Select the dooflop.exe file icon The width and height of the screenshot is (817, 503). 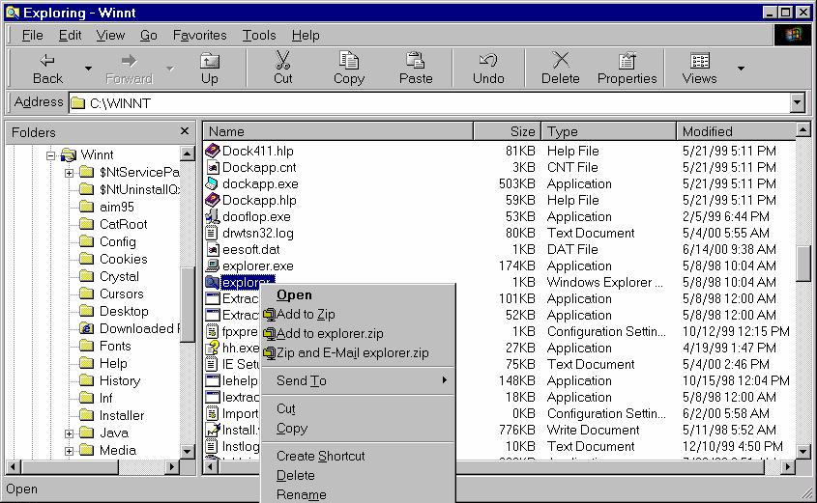[212, 216]
